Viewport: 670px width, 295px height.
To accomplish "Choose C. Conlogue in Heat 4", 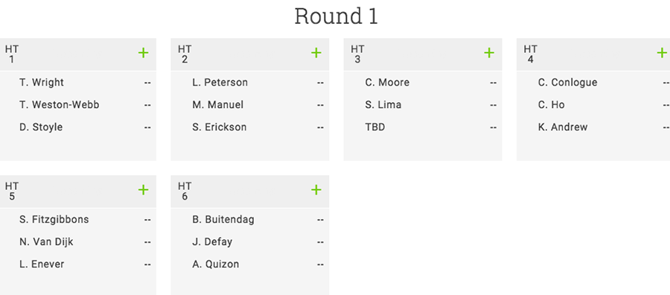I will click(567, 83).
